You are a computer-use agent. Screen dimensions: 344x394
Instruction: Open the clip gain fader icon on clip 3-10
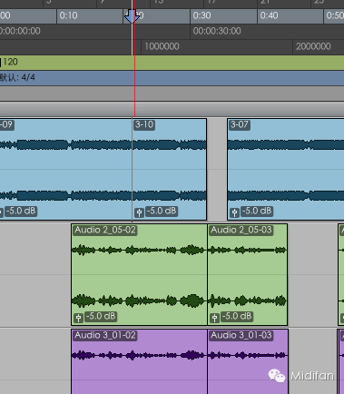(139, 212)
